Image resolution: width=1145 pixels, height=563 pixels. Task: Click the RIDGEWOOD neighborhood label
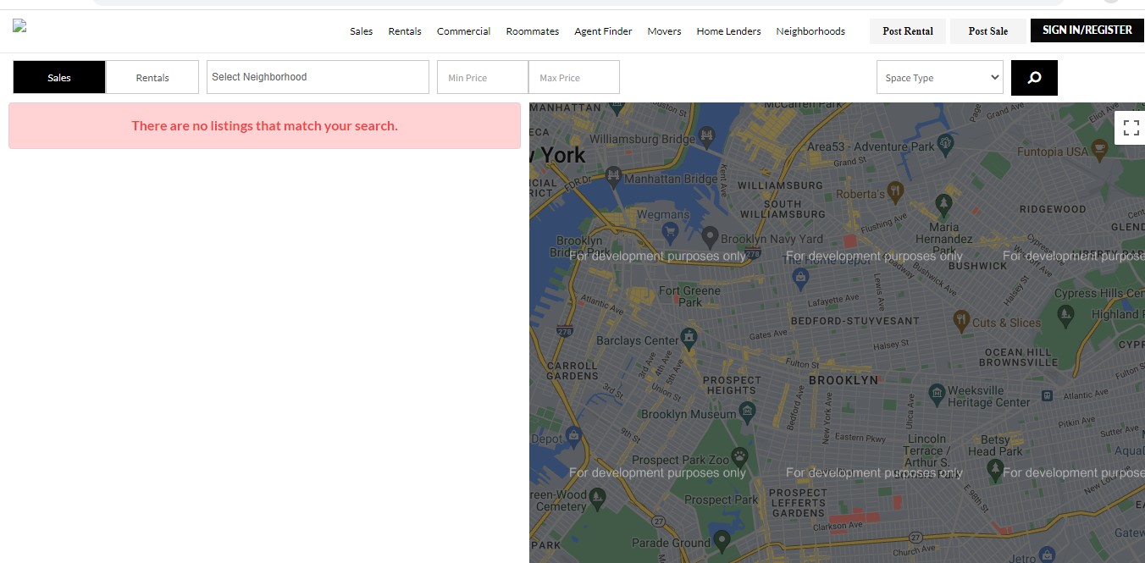(x=1053, y=208)
